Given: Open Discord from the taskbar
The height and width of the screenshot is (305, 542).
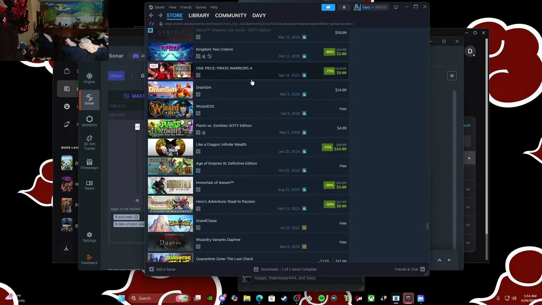Looking at the screenshot, I should (222, 298).
